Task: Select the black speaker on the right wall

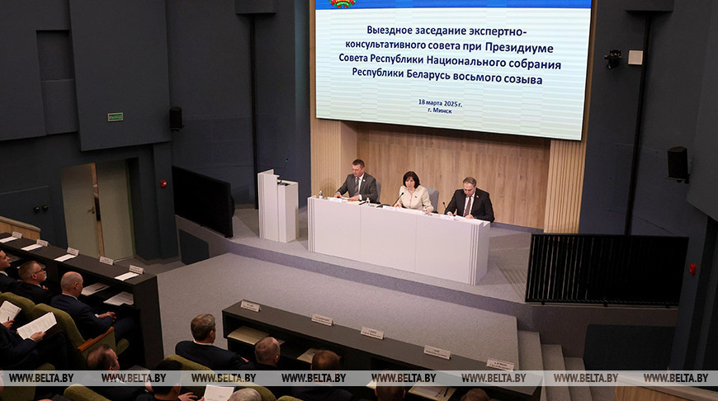Action: (x=678, y=163)
